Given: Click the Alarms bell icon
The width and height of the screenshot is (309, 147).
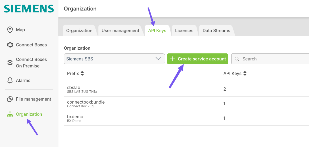Looking at the screenshot, I should [10, 80].
